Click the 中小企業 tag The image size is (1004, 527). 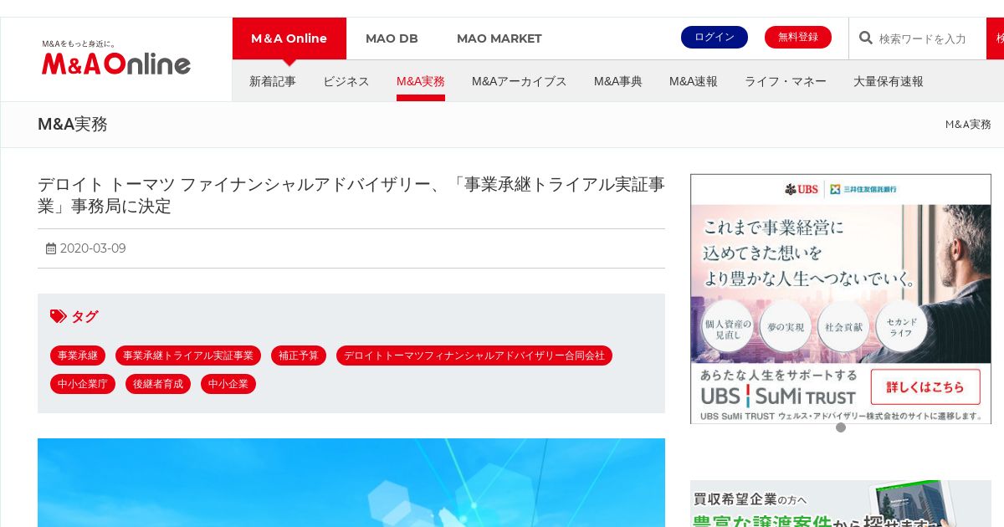coord(228,384)
